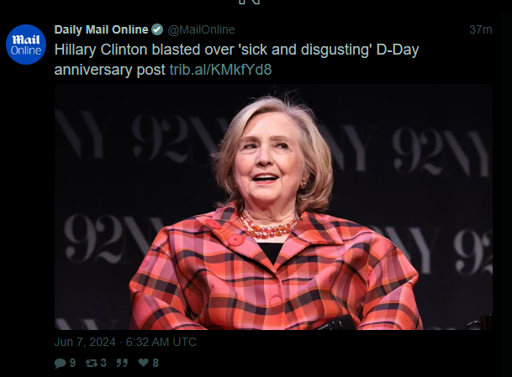The width and height of the screenshot is (512, 377).
Task: Open the trib.al/KMkfYd8 link
Action: point(220,70)
